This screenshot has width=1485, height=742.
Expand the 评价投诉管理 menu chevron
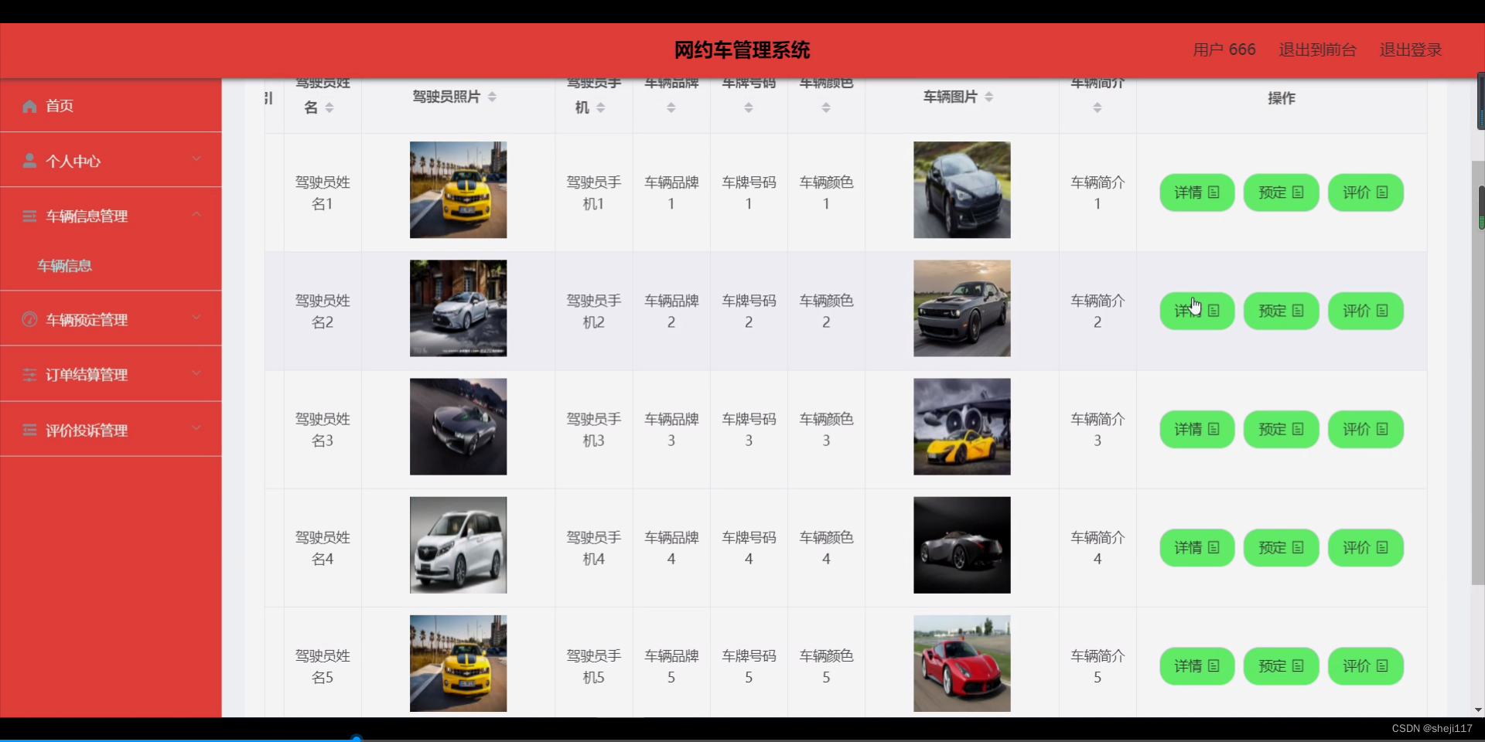(196, 427)
